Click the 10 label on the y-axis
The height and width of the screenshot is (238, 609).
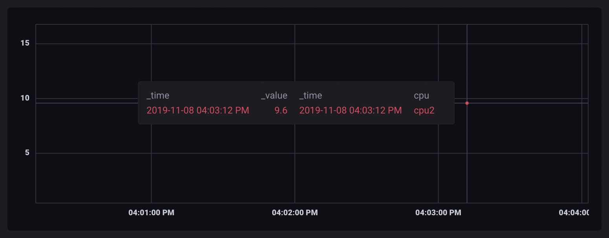point(25,98)
